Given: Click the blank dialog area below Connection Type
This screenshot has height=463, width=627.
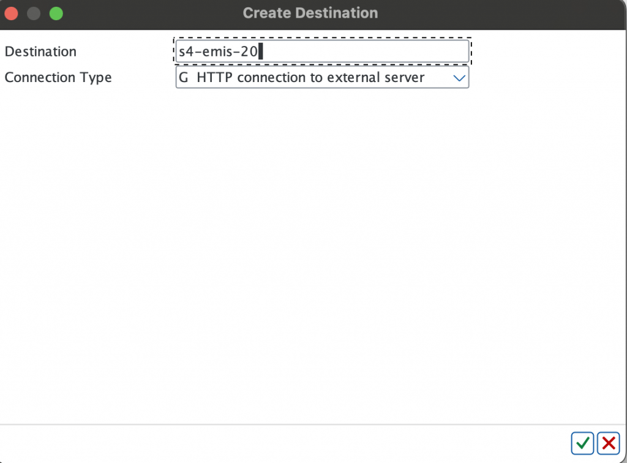Looking at the screenshot, I should tap(312, 256).
